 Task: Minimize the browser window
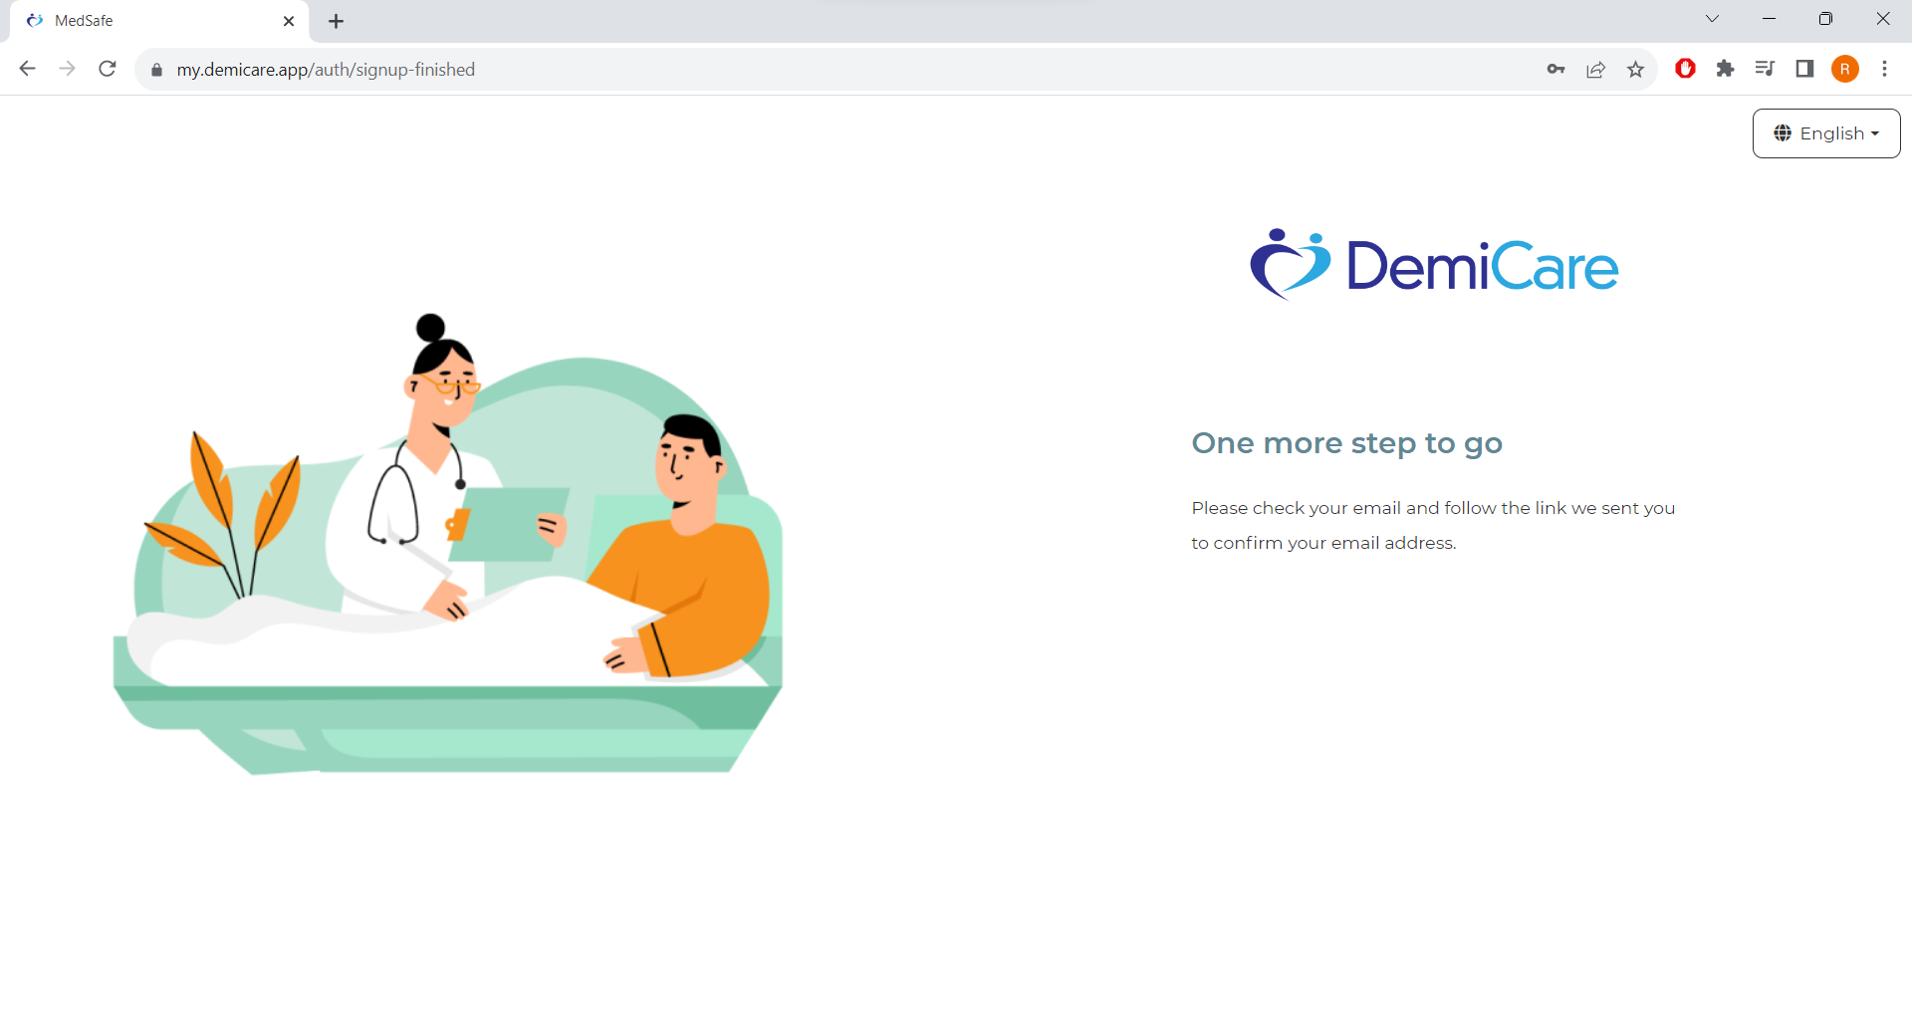1769,19
